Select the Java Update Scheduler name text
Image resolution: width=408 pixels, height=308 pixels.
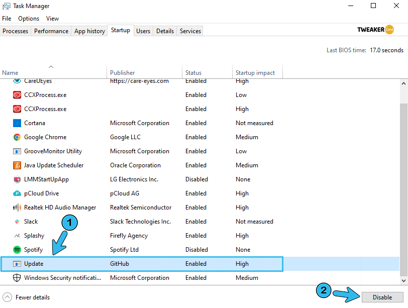click(54, 165)
